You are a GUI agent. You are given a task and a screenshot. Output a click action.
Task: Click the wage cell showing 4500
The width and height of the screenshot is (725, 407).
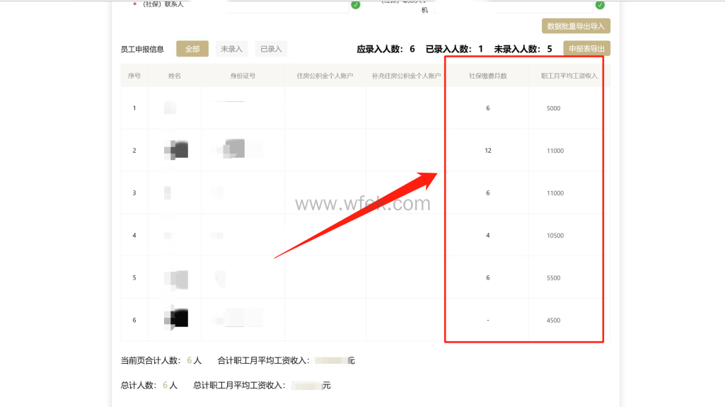coord(554,321)
